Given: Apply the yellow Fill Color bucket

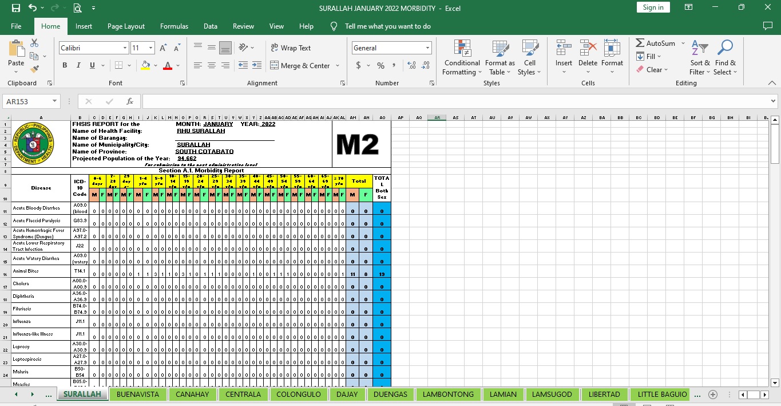Looking at the screenshot, I should 145,65.
